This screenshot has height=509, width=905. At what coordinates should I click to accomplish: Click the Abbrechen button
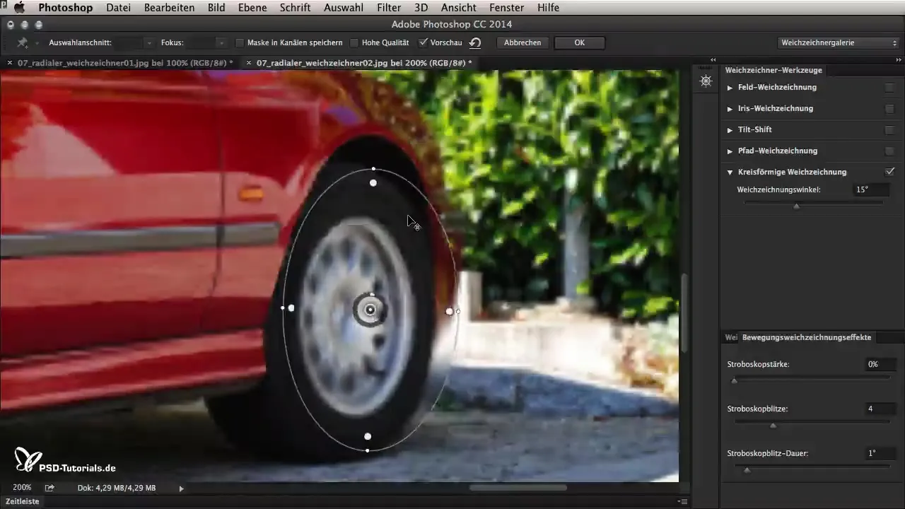[523, 43]
